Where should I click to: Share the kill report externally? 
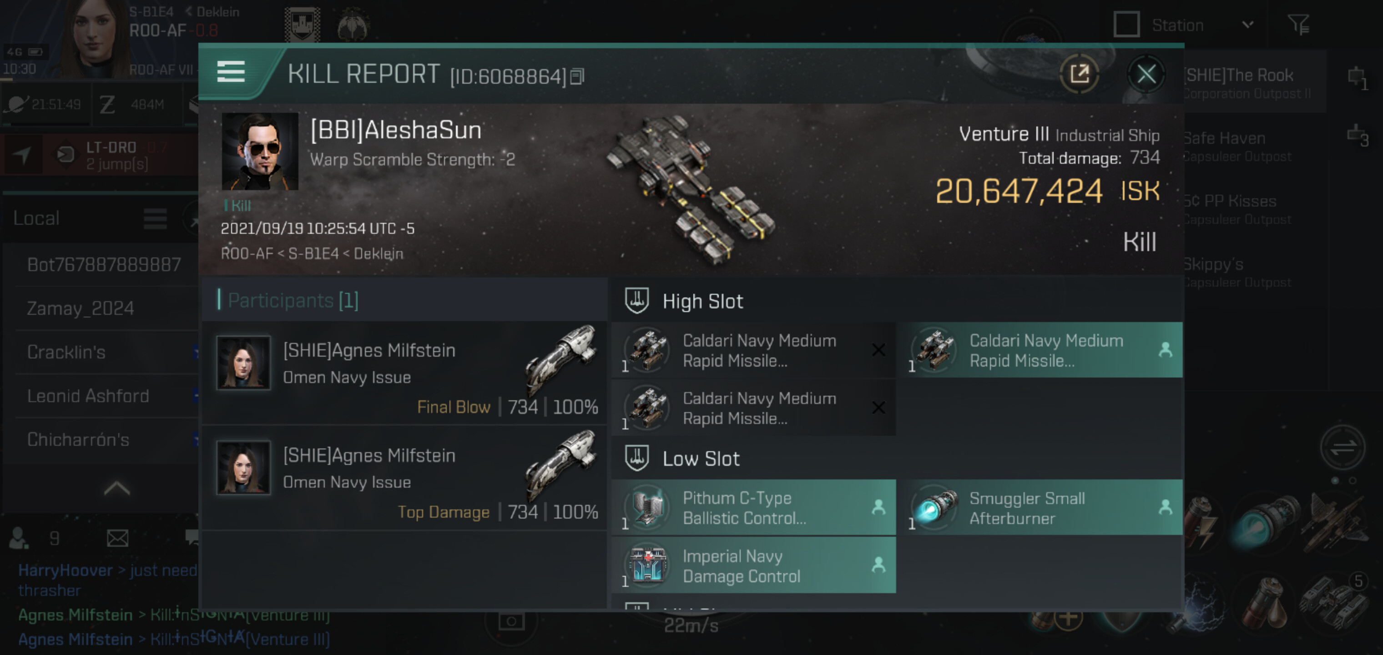point(1079,74)
